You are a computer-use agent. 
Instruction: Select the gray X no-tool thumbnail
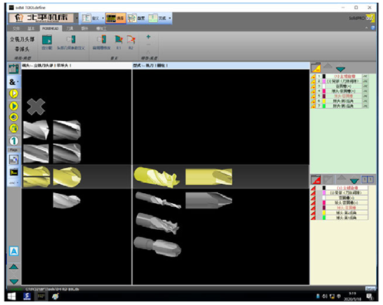coord(36,107)
